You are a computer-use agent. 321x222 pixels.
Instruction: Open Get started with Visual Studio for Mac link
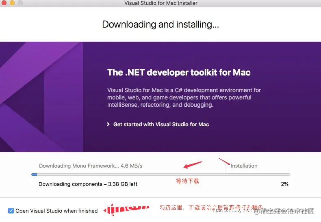161,124
